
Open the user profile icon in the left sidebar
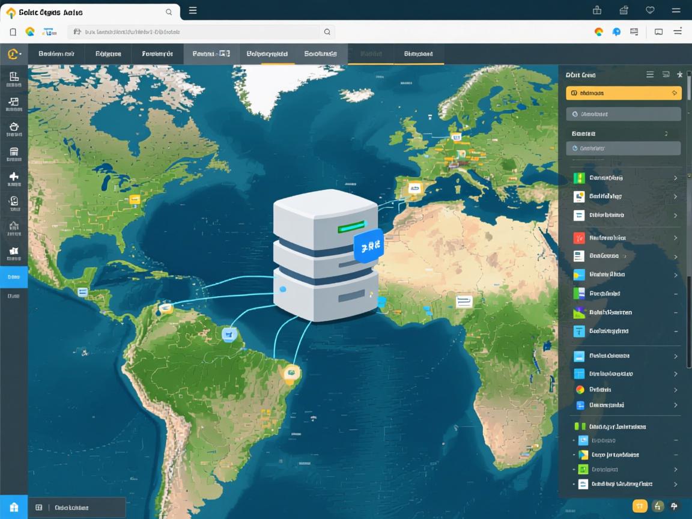click(13, 202)
